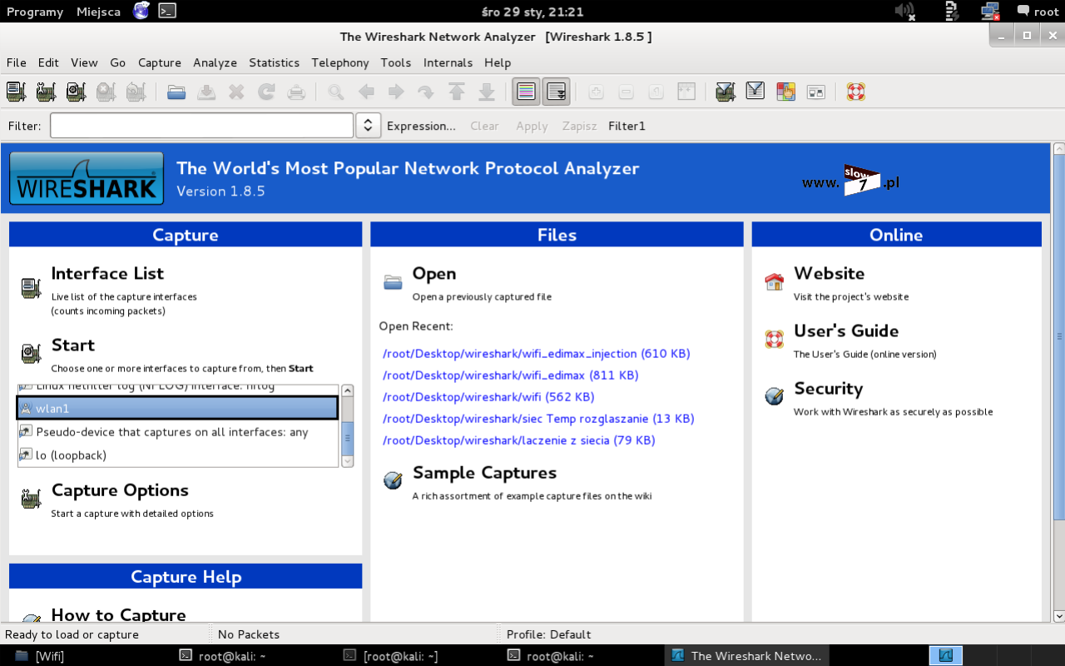Open the Statistics menu
This screenshot has width=1065, height=666.
274,62
